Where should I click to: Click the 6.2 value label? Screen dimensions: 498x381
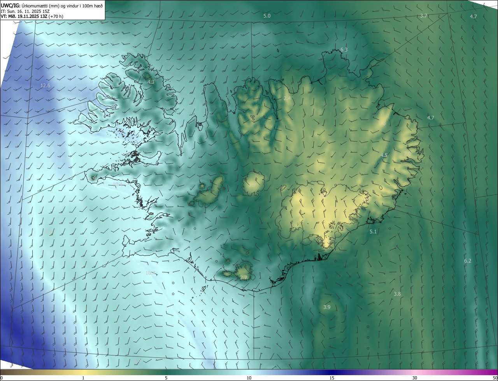click(468, 261)
